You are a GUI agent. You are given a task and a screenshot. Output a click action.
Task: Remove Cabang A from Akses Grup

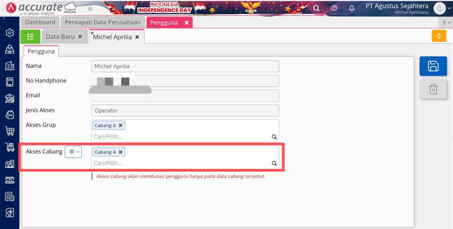(120, 125)
